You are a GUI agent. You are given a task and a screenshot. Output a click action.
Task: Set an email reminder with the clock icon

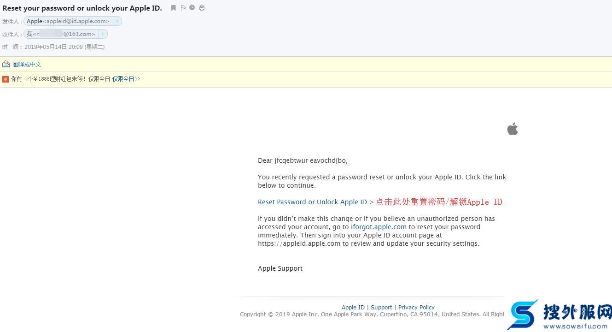point(192,7)
